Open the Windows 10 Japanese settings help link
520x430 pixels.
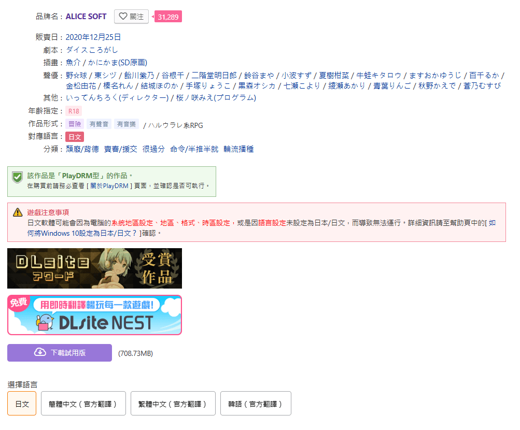(x=261, y=228)
